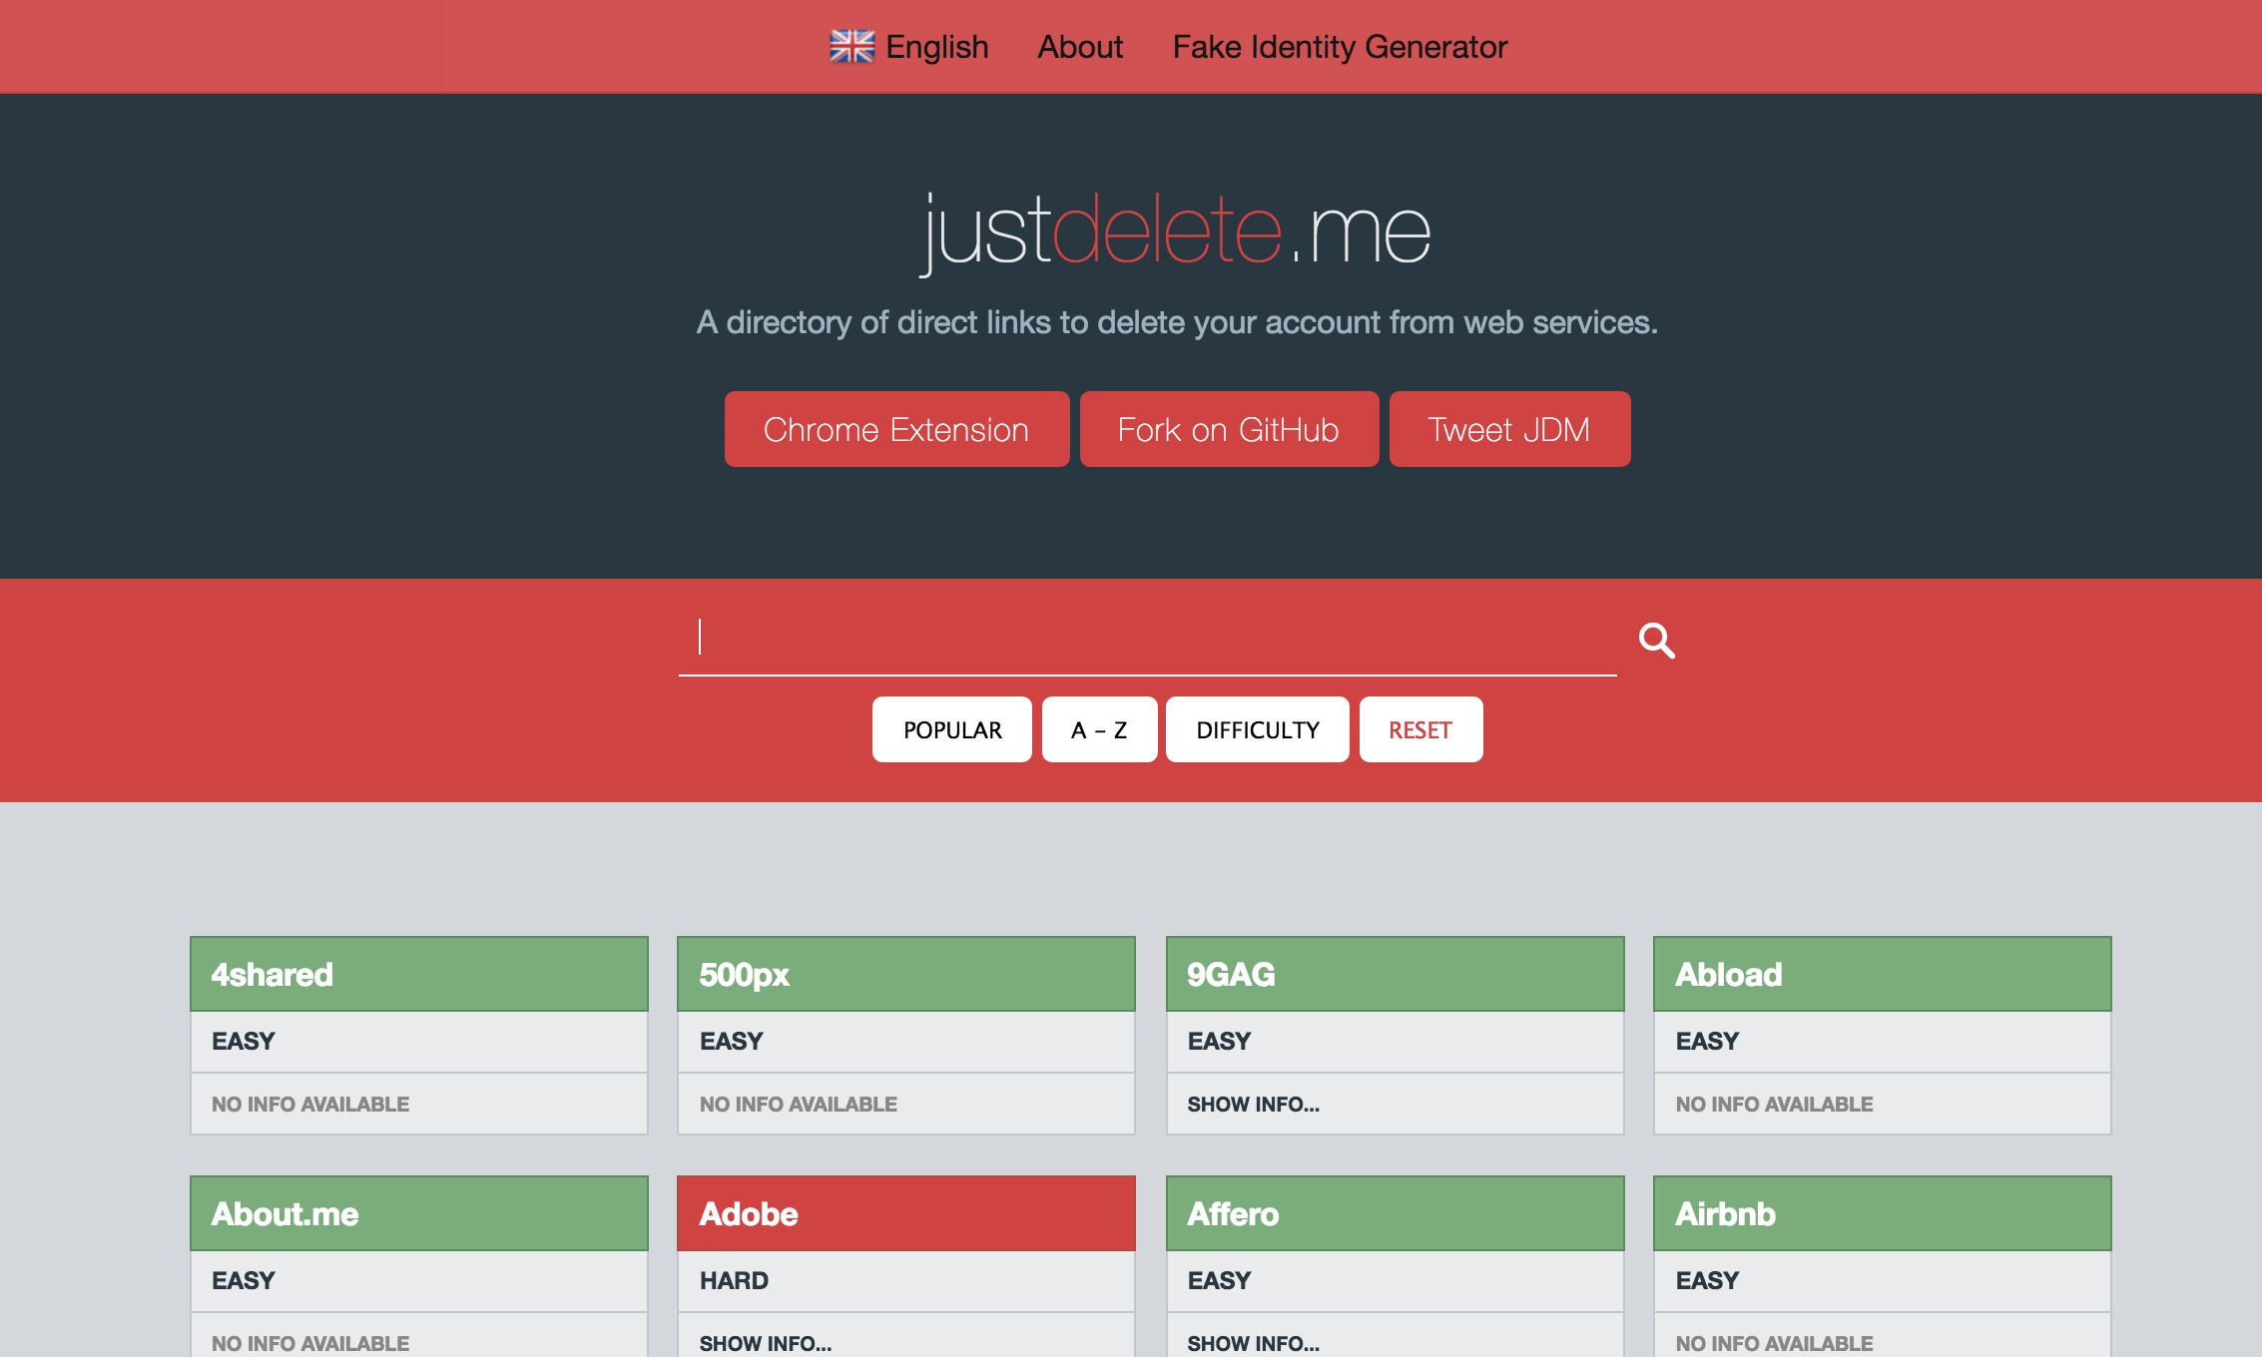2262x1357 pixels.
Task: Expand Show Info under 9GAG
Action: [1253, 1104]
